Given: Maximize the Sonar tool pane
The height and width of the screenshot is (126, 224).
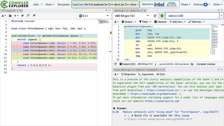Looking at the screenshot, I should pyautogui.click(x=219, y=69).
